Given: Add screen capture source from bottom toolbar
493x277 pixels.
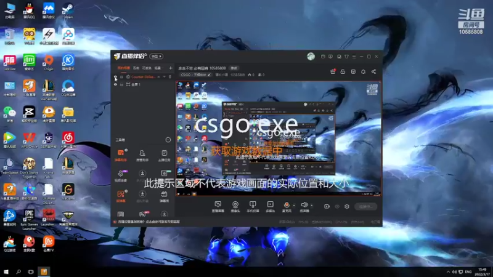Looking at the screenshot, I should (218, 207).
